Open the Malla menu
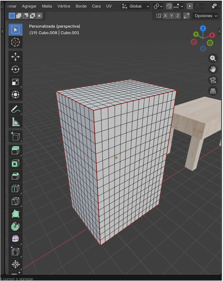Viewport: 223px width, 281px height. click(47, 6)
